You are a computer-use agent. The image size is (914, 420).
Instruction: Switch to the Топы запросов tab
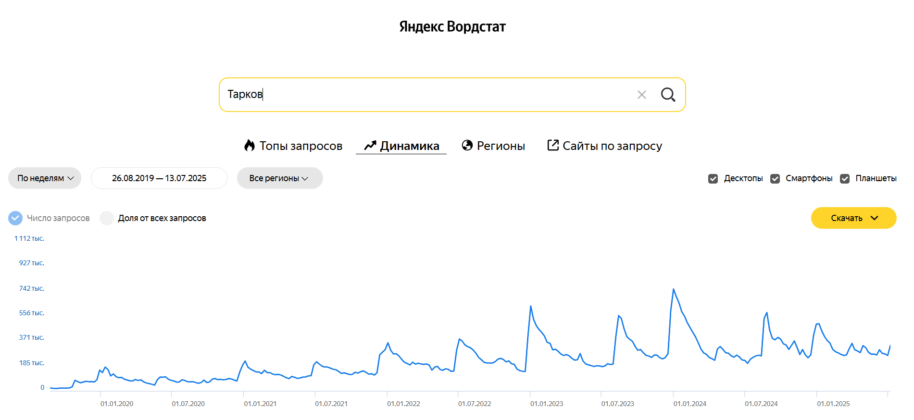tap(300, 146)
